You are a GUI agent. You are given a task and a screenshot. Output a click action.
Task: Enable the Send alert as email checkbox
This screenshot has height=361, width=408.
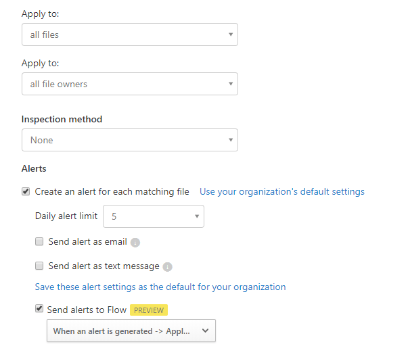(39, 241)
